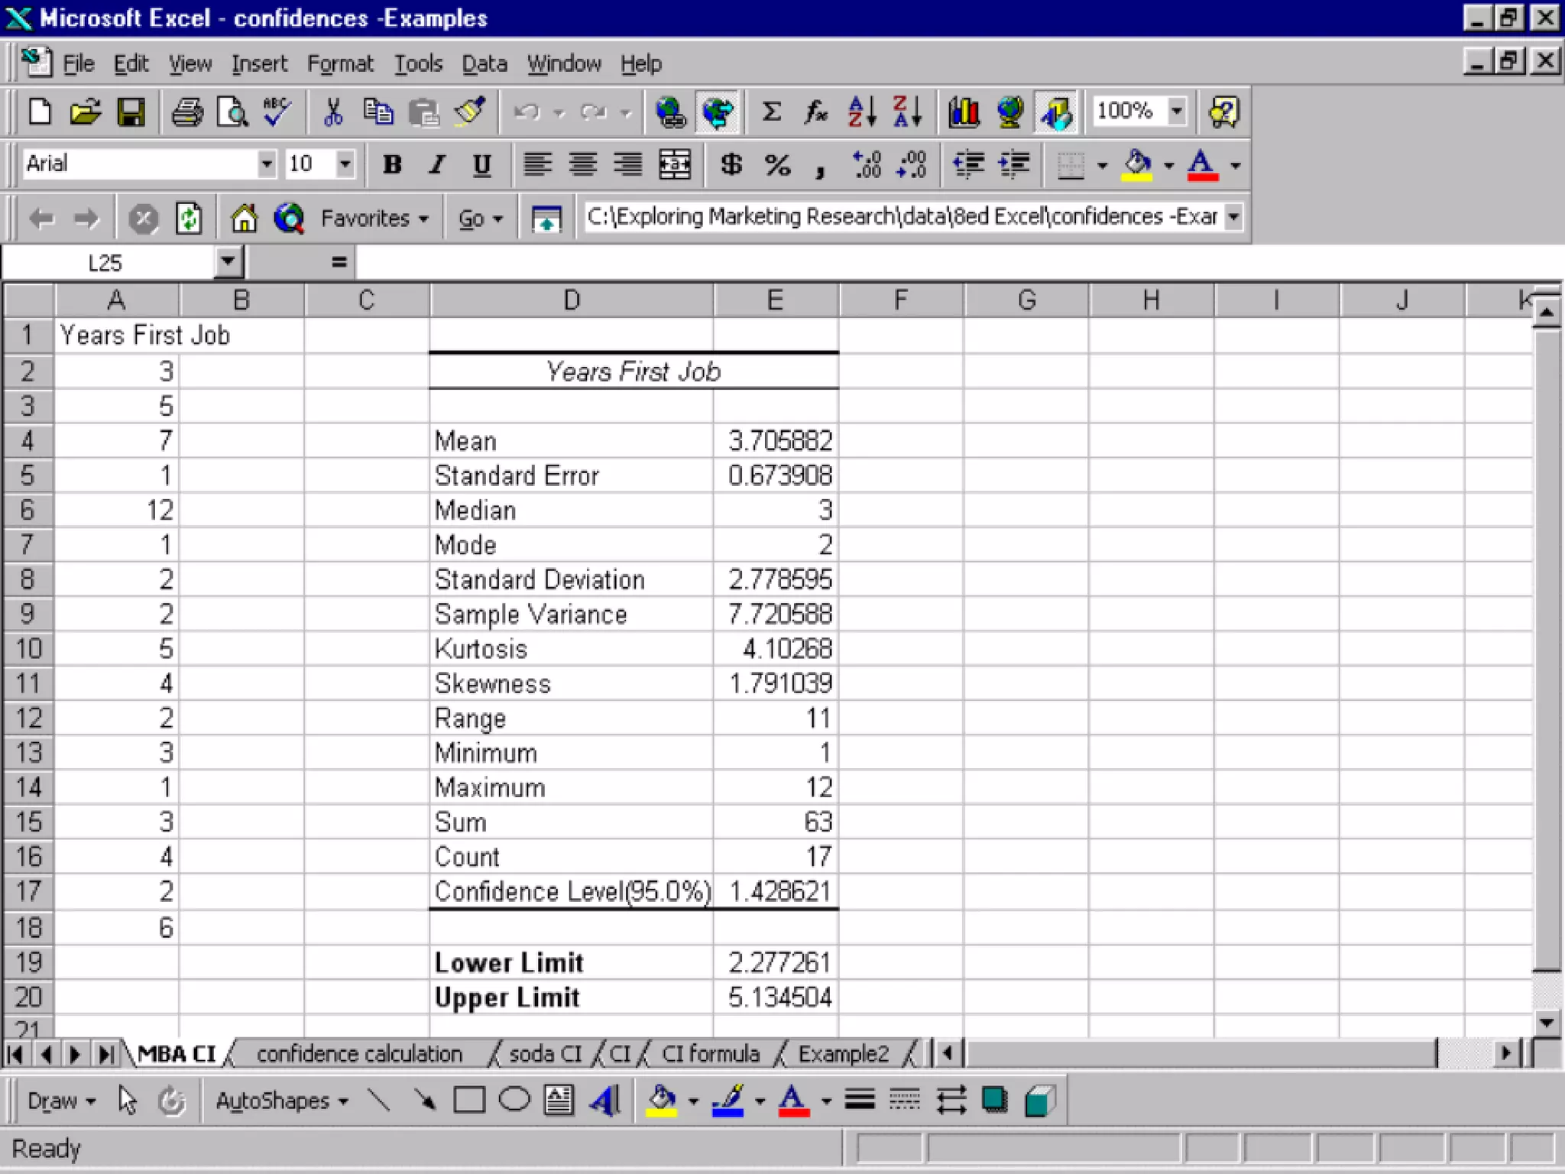Apply Currency Style dollar icon
Image resolution: width=1565 pixels, height=1174 pixels.
[731, 164]
